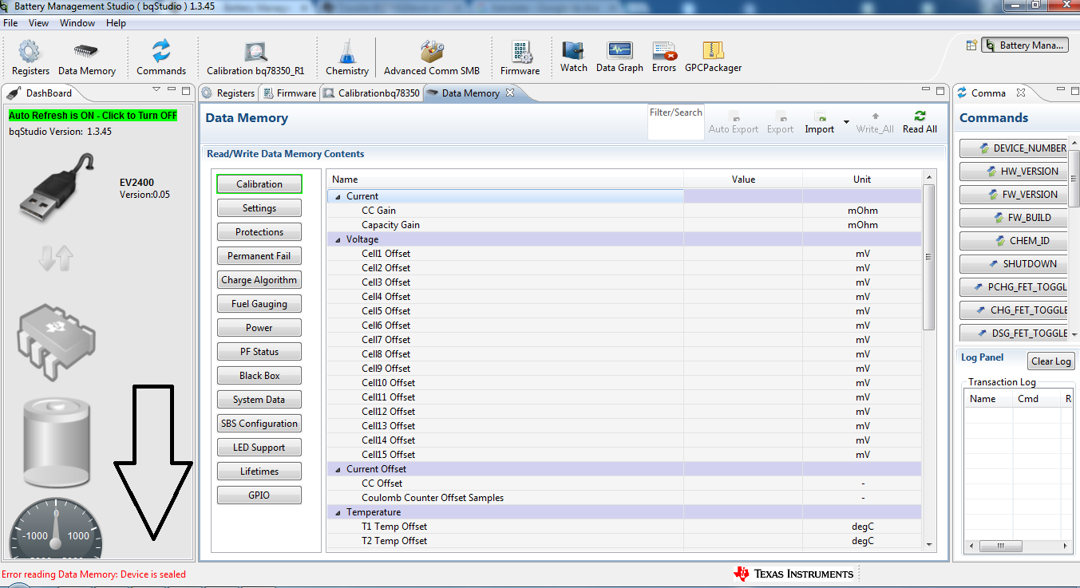Minimize the DashBoard panel
Screen dimensions: 1080x588
172,91
